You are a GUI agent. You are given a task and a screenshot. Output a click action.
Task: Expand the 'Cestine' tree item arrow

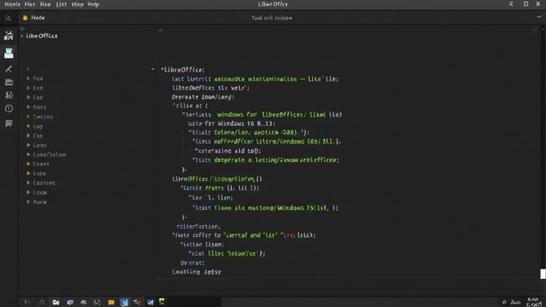pos(29,182)
